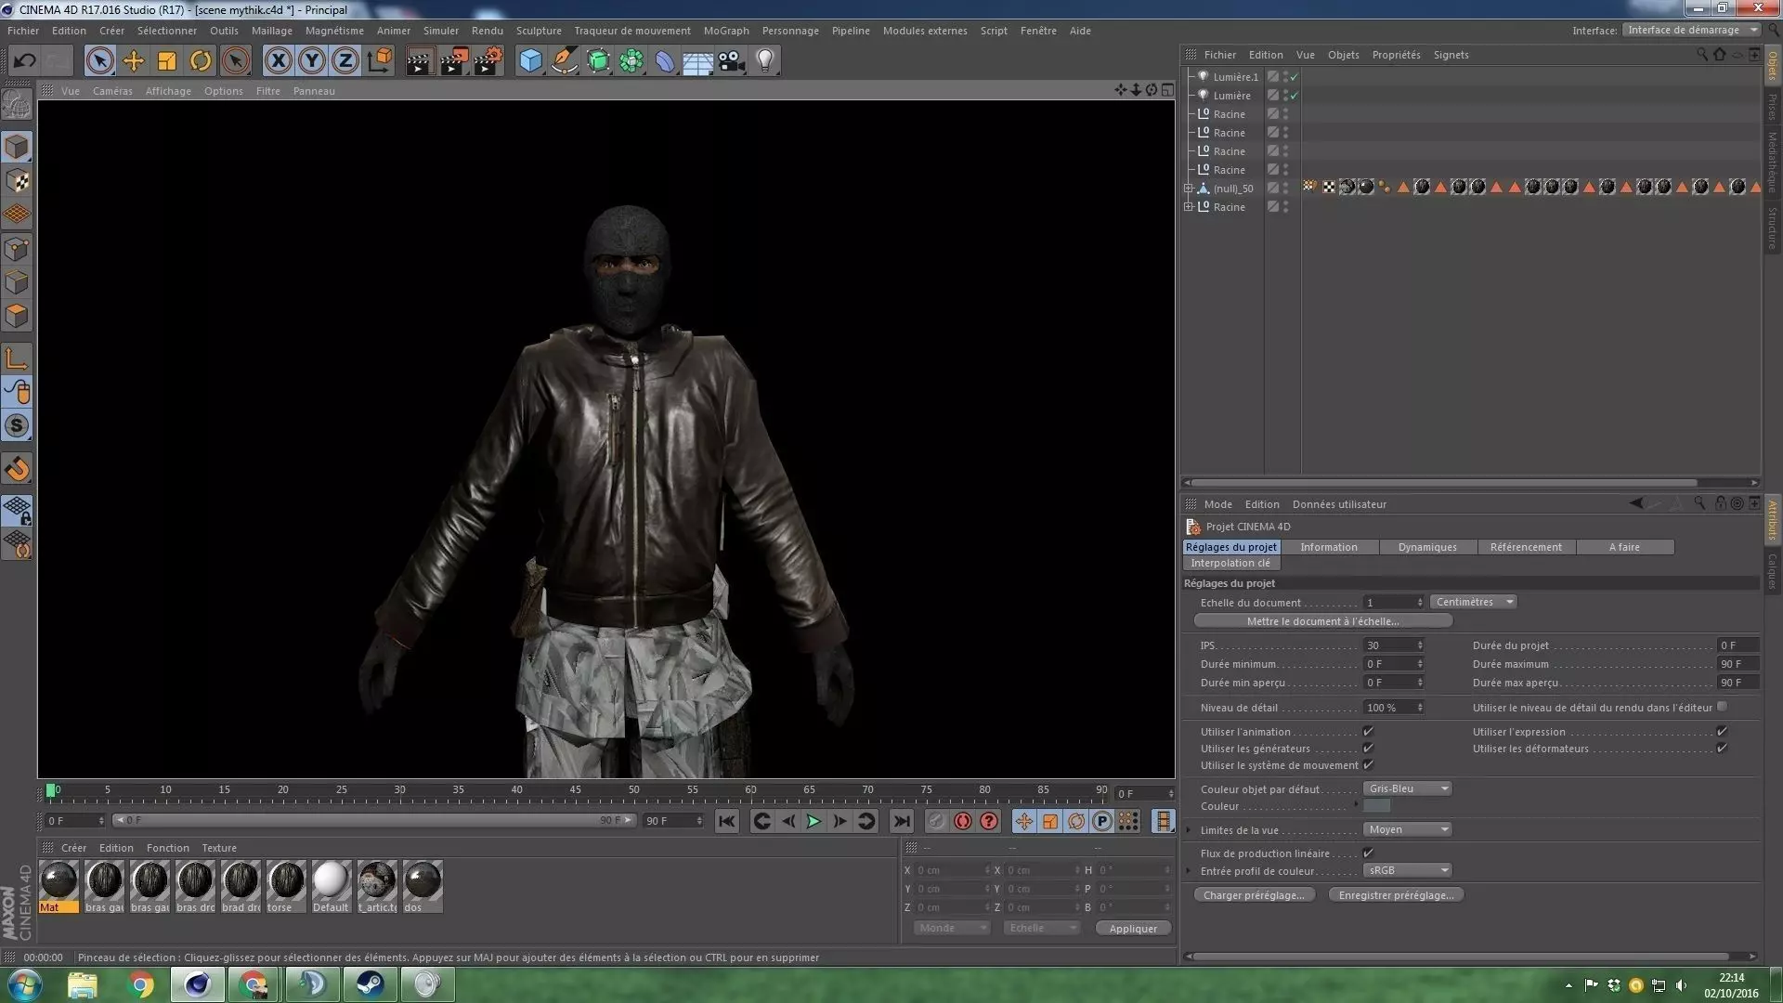This screenshot has width=1783, height=1003.
Task: Select the Move tool in top toolbar
Action: point(133,61)
